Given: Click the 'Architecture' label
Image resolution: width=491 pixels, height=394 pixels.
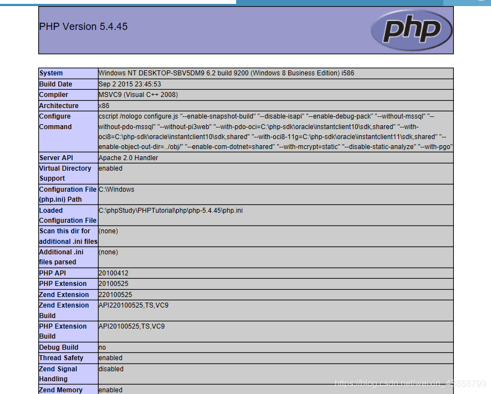Looking at the screenshot, I should [59, 106].
